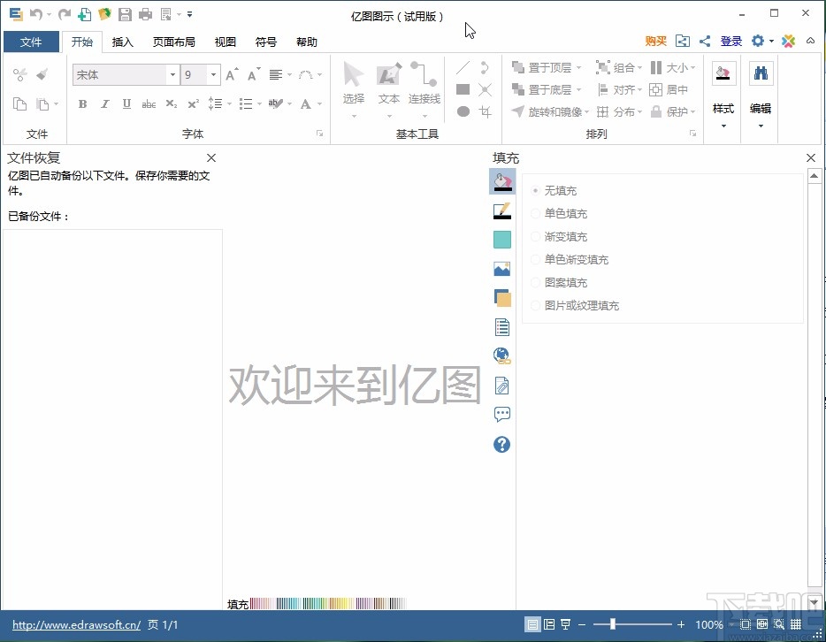
Task: Open the shape data document icon in the side panel
Action: (502, 327)
